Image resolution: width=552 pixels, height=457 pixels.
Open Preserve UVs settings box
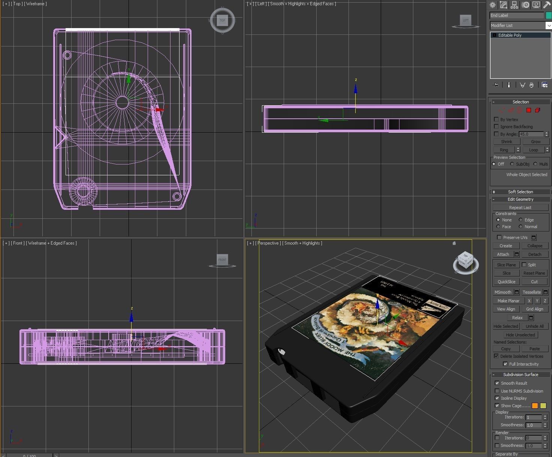(x=534, y=237)
